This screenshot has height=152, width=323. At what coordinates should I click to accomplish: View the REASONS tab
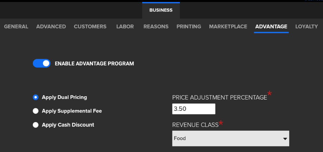point(156,27)
